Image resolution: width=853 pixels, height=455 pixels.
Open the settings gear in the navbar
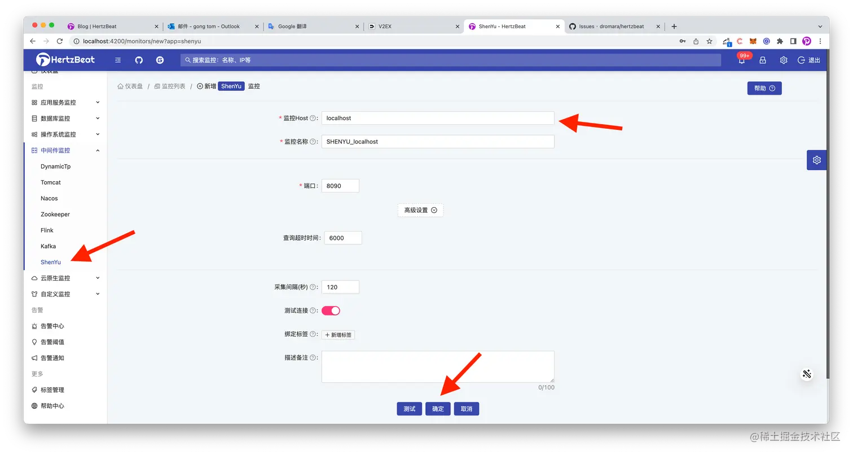tap(784, 60)
